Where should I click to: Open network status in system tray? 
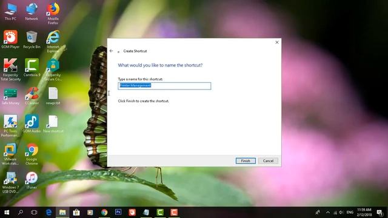point(335,213)
